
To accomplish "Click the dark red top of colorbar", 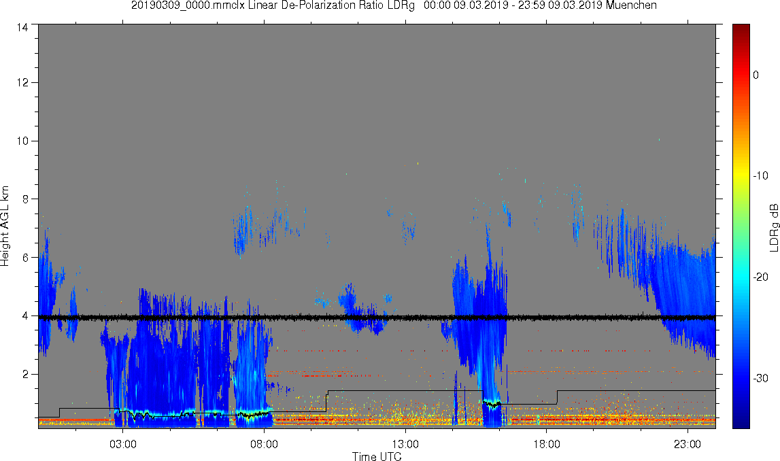I will [741, 29].
